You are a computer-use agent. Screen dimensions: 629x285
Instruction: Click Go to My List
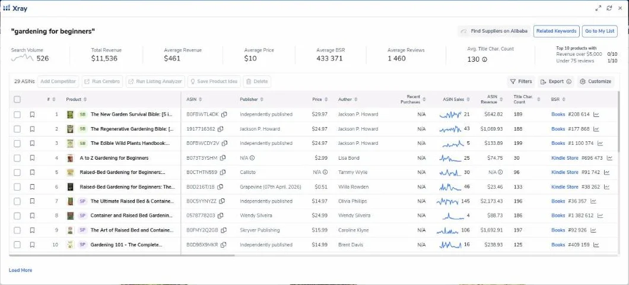(600, 31)
